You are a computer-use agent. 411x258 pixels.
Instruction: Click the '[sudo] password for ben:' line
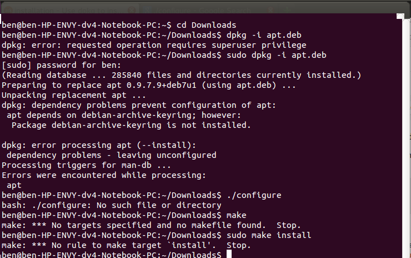(61, 65)
